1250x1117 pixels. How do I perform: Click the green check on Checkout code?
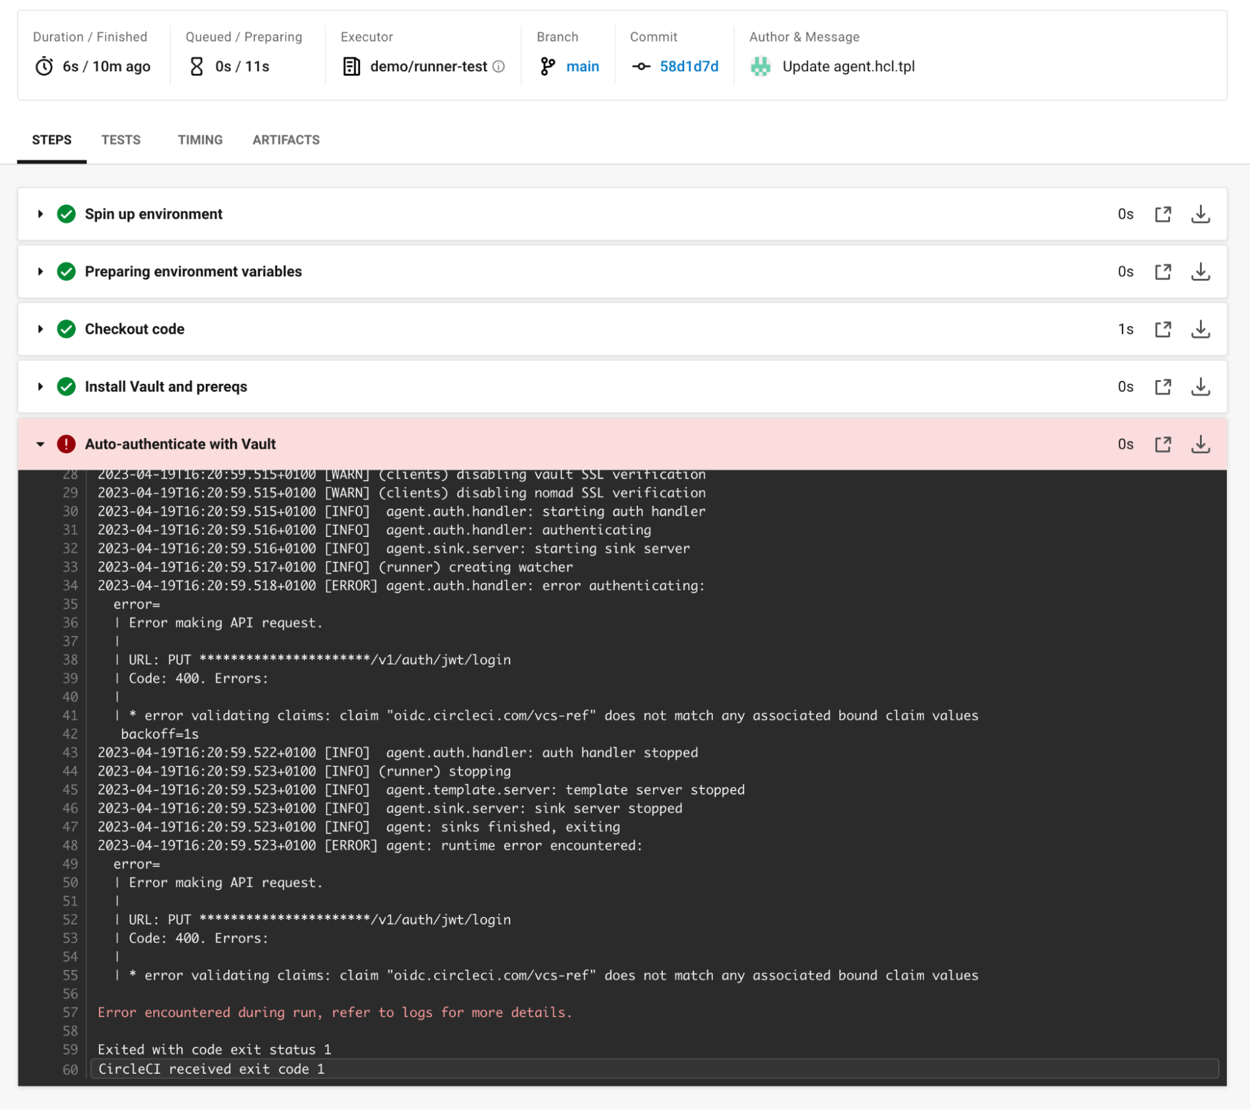(x=66, y=329)
